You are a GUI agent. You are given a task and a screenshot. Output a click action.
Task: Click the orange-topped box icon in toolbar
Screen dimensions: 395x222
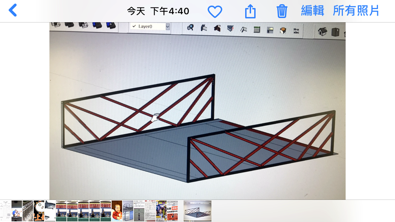point(283,30)
